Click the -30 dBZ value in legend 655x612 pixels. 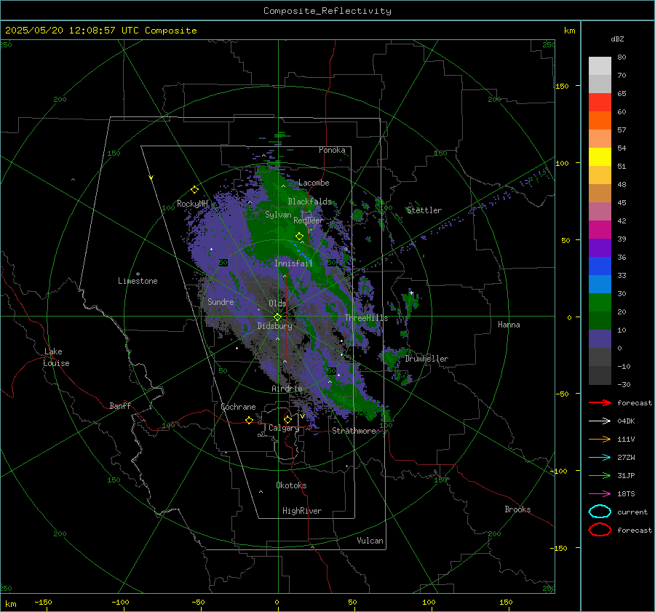[x=624, y=384]
